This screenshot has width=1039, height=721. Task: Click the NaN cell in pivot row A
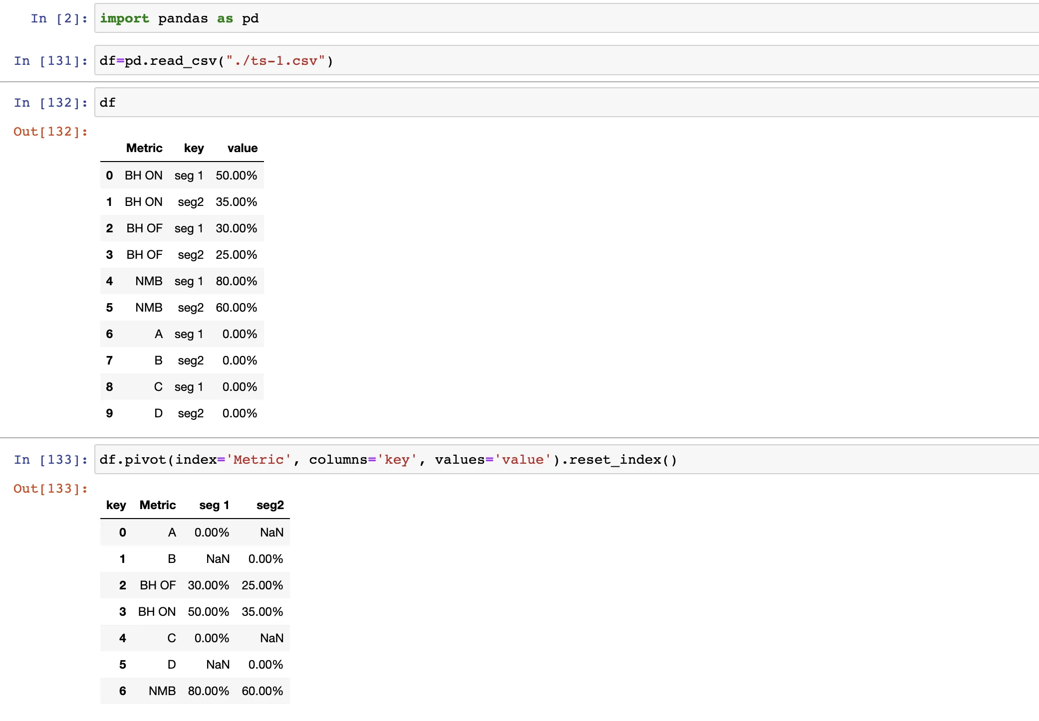coord(271,533)
